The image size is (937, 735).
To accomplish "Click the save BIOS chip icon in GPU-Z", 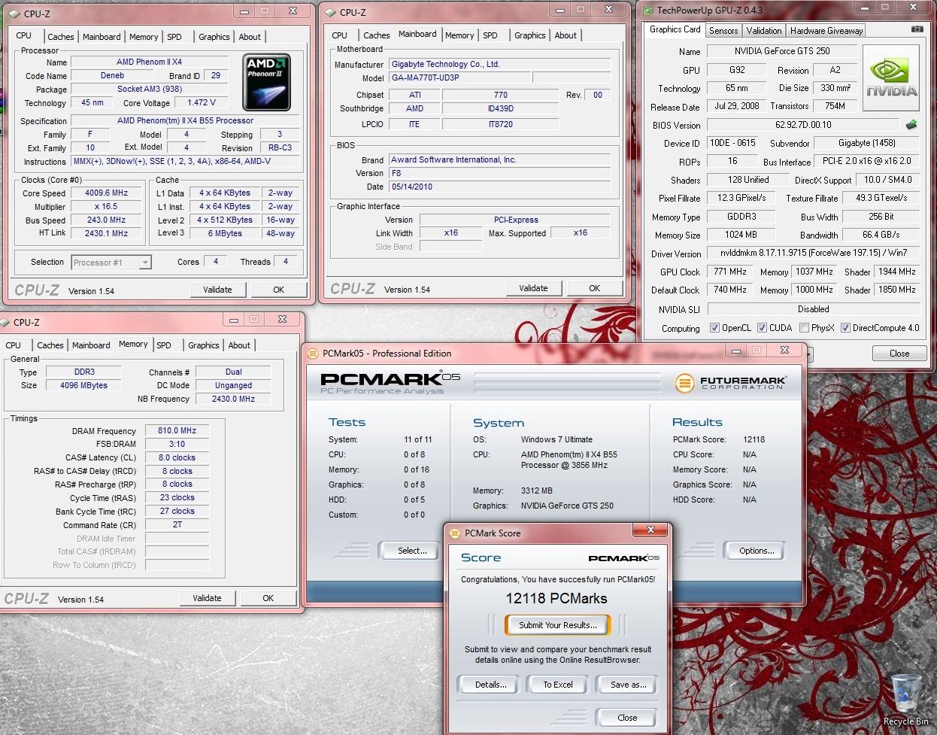I will point(911,125).
